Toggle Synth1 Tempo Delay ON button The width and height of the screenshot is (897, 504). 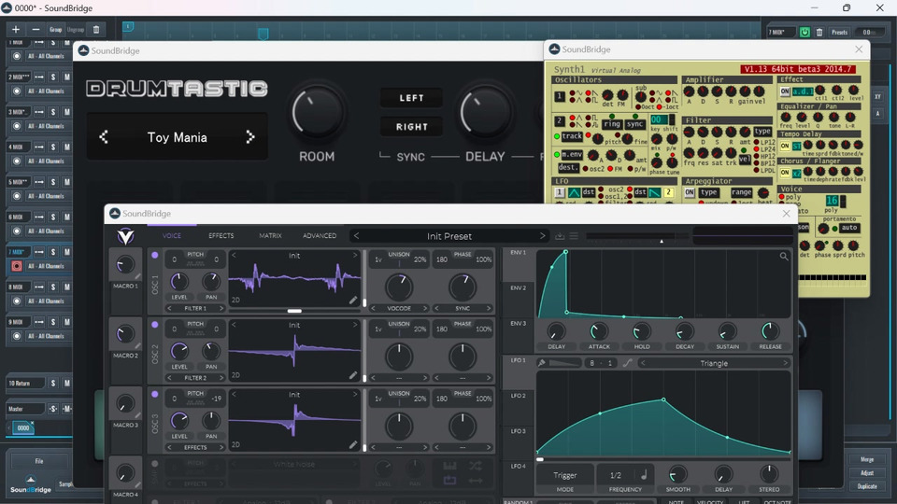(785, 146)
